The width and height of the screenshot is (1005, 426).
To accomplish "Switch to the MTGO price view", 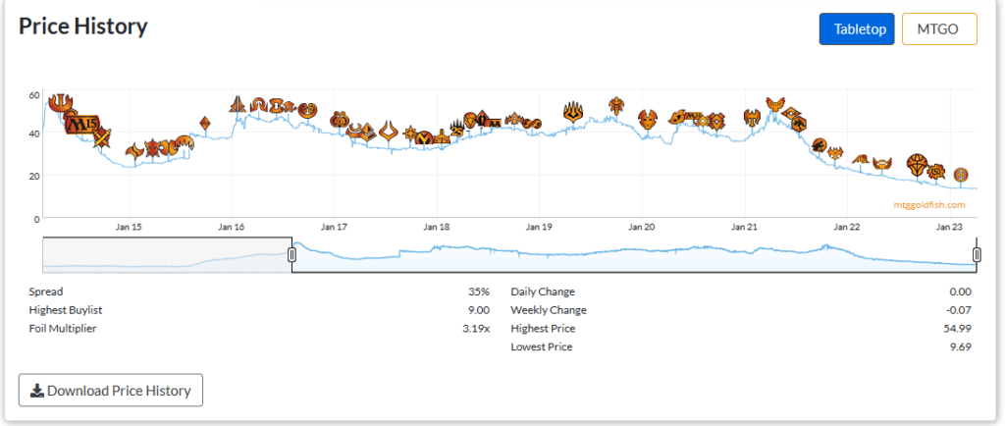I will (939, 29).
